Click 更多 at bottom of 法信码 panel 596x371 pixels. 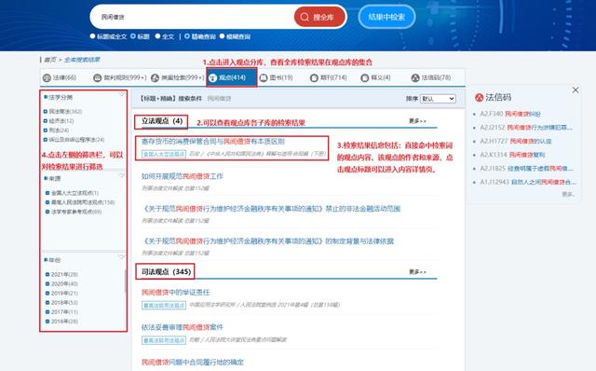click(x=568, y=194)
